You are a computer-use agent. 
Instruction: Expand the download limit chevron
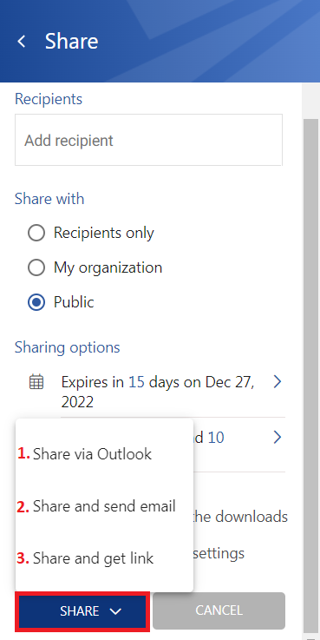coord(278,438)
